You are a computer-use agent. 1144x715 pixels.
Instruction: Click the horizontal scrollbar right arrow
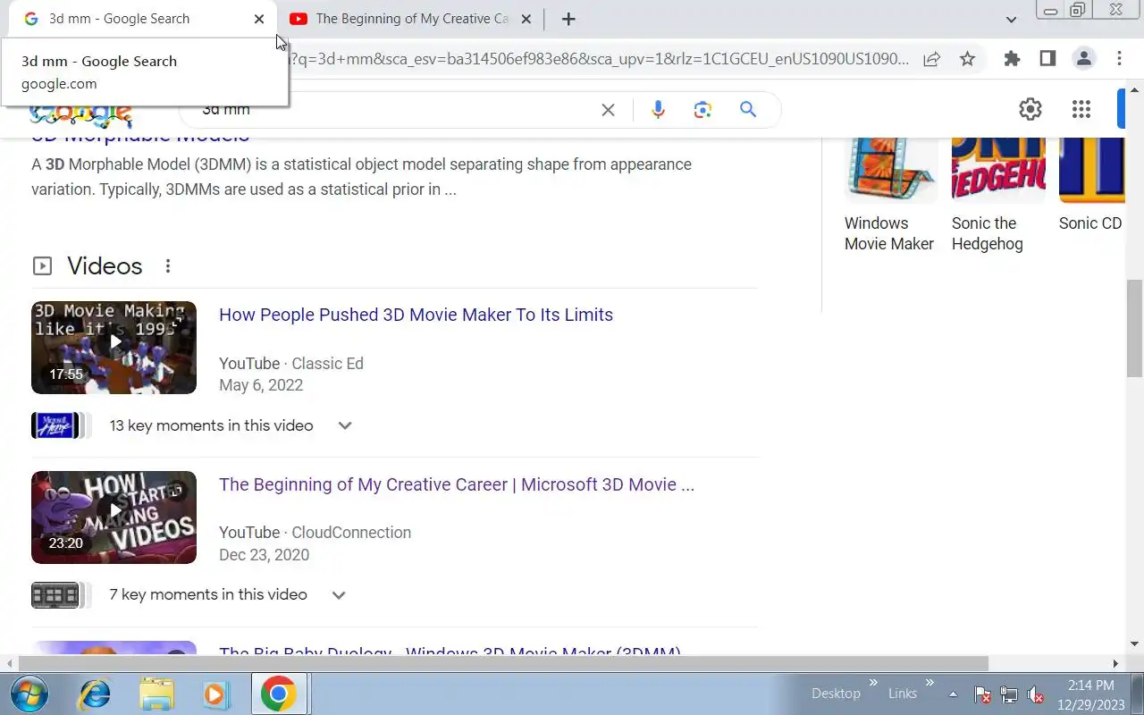pyautogui.click(x=1115, y=664)
